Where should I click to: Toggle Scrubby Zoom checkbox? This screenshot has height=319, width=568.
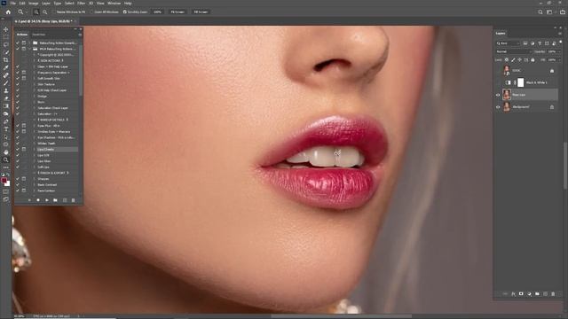click(124, 12)
